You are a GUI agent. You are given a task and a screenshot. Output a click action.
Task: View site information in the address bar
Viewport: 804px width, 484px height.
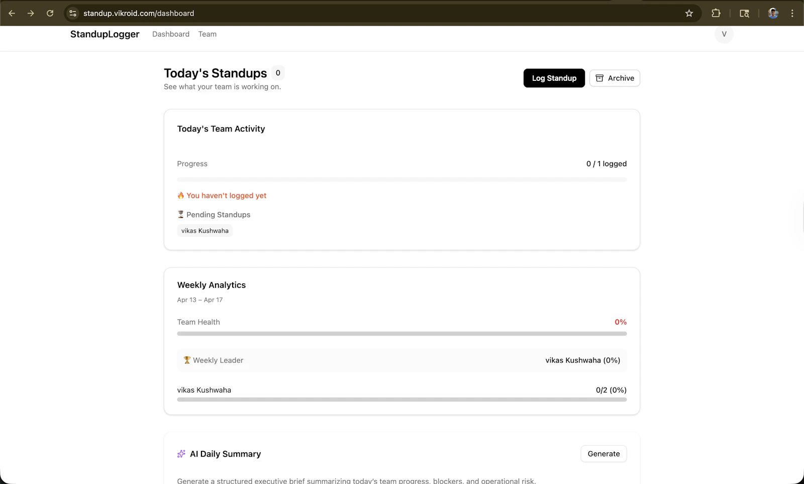[x=73, y=13]
